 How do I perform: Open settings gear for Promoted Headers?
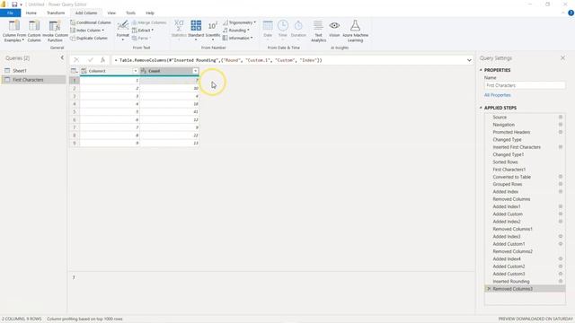pos(561,132)
